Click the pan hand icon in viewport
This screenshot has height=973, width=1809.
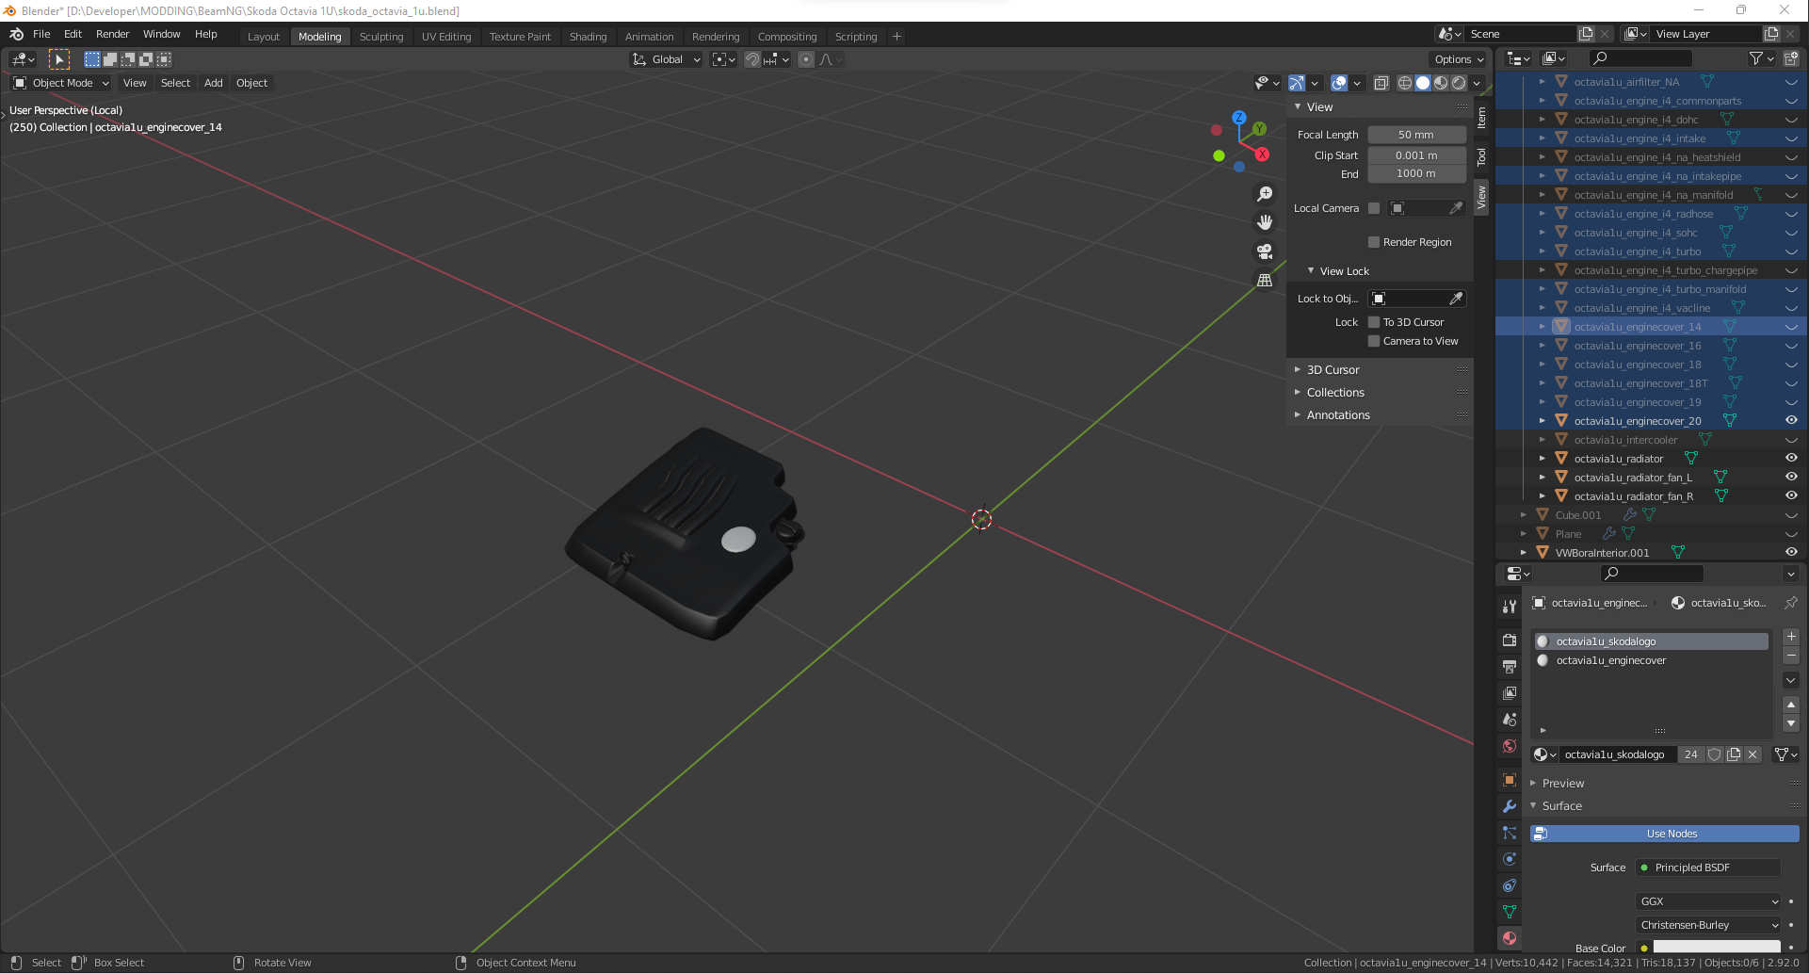click(1265, 222)
